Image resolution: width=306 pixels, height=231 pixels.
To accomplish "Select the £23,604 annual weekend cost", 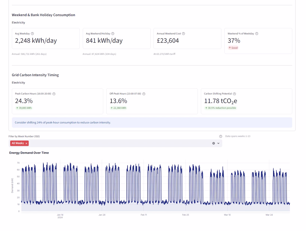I will tap(168, 41).
